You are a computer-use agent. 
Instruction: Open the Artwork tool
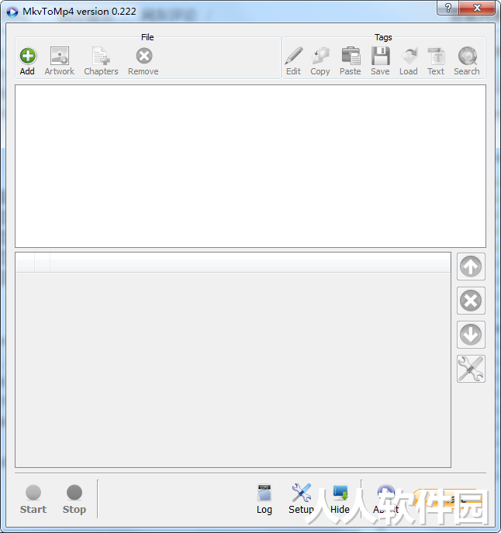point(60,61)
